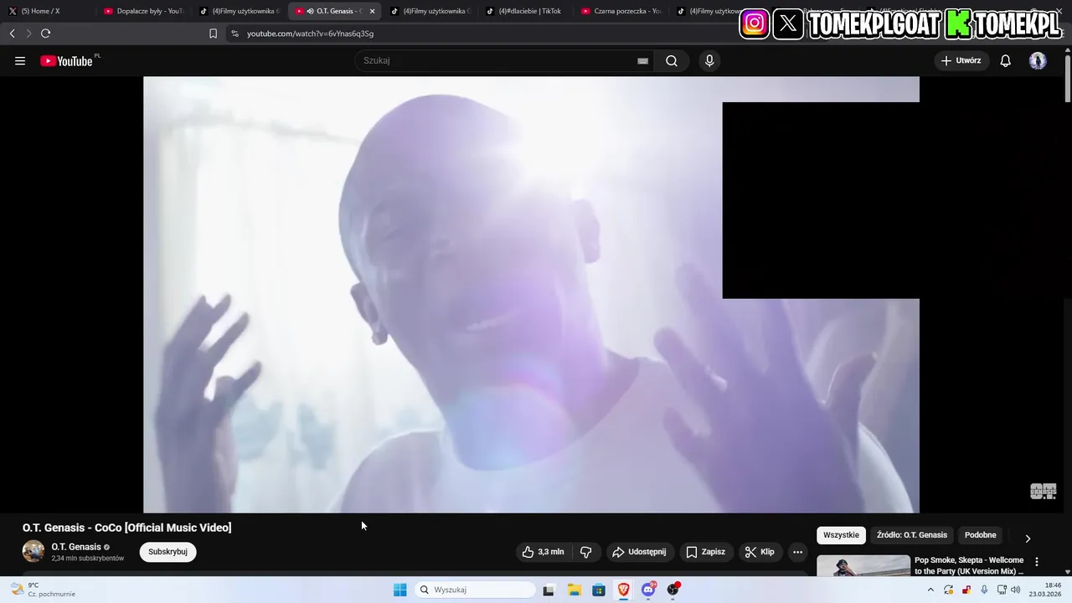Bookmark this page icon in address bar

click(213, 33)
